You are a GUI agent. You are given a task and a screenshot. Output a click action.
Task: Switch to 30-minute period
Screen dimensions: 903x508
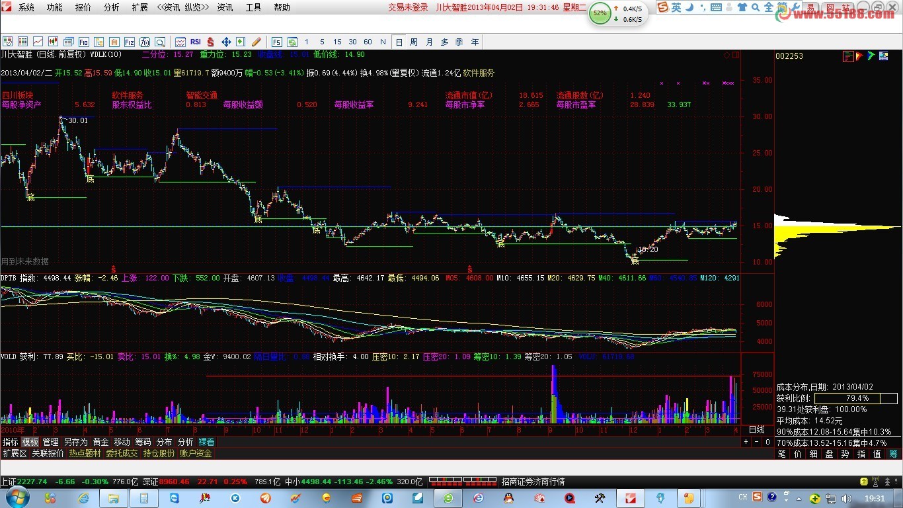point(352,41)
